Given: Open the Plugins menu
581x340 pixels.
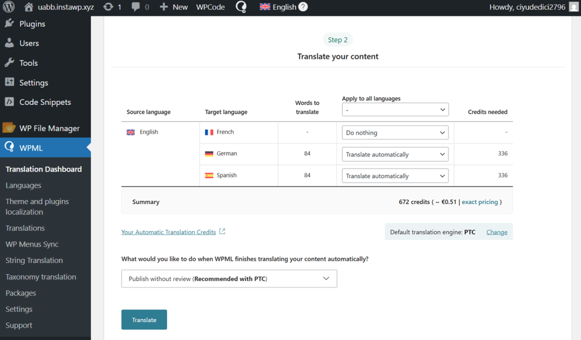Looking at the screenshot, I should (32, 24).
